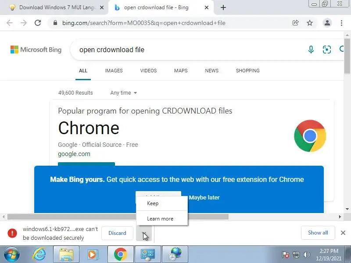Click the horizontal scrollbar thumb
Viewport: 351px width, 263px height.
point(118,217)
